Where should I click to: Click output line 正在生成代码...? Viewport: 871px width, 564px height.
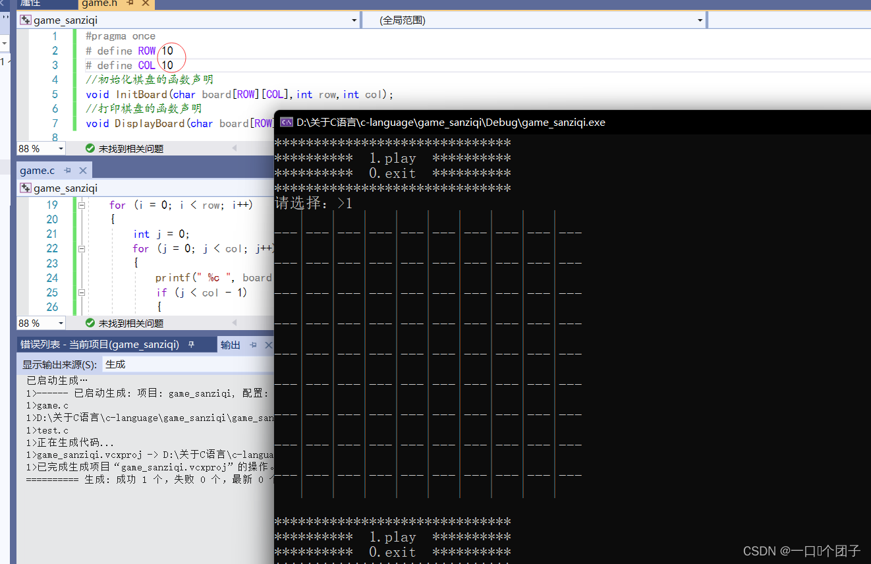pos(70,443)
